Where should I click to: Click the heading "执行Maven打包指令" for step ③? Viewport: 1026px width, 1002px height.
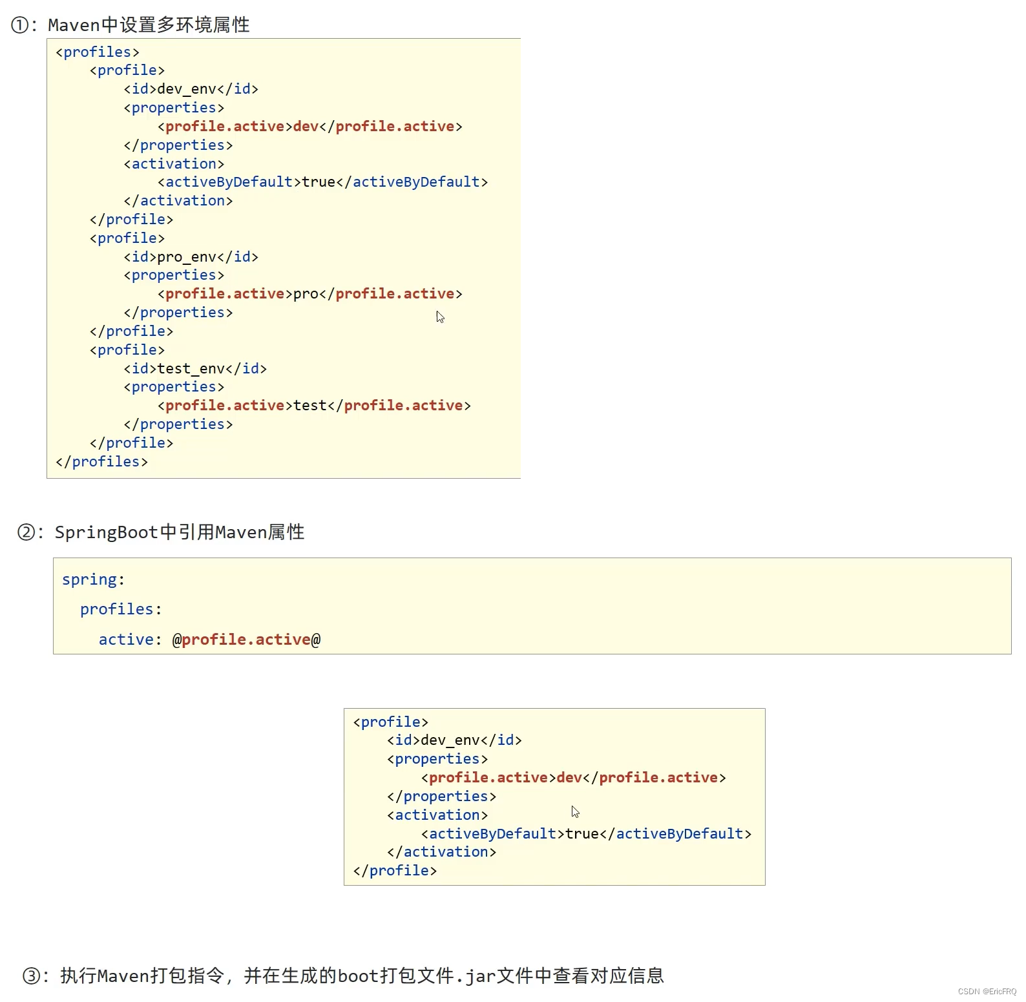[x=362, y=976]
